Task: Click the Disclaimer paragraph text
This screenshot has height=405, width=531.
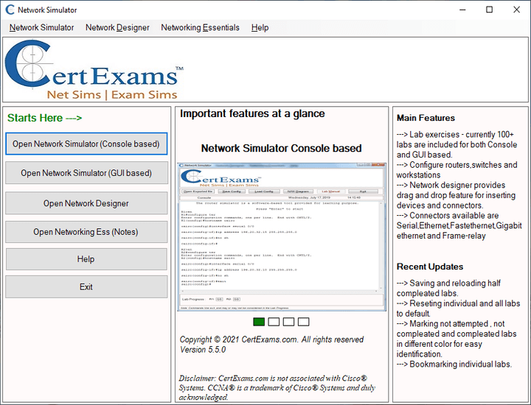Action: [277, 388]
